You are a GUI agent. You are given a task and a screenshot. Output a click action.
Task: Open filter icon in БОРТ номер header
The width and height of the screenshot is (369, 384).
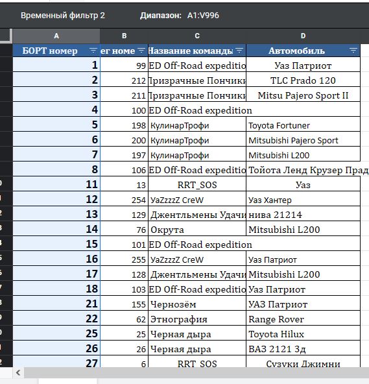click(x=93, y=51)
